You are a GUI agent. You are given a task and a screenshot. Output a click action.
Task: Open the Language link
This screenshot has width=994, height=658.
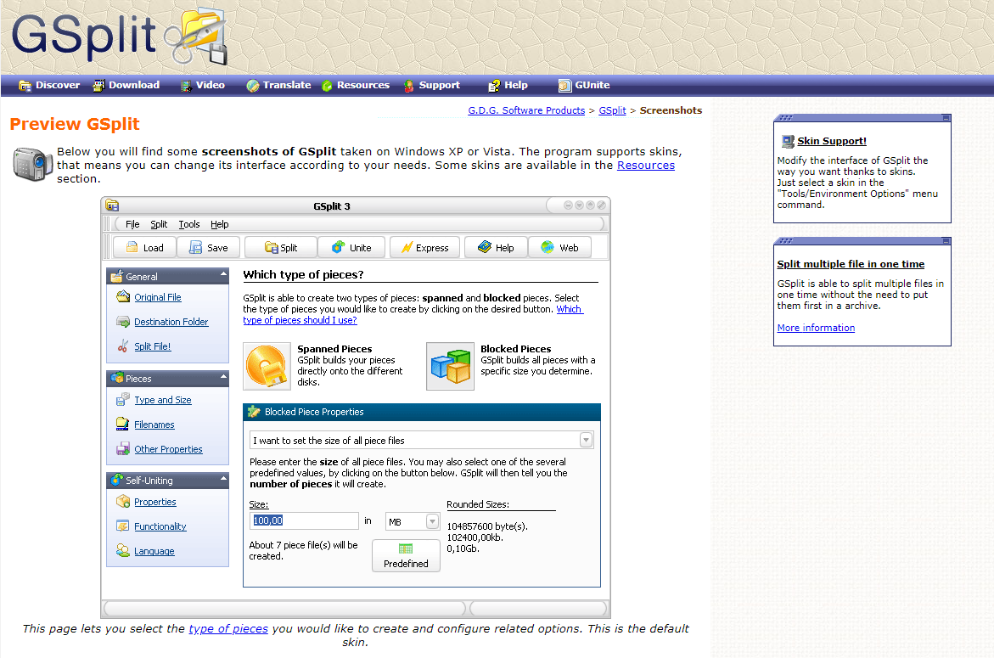pos(154,552)
